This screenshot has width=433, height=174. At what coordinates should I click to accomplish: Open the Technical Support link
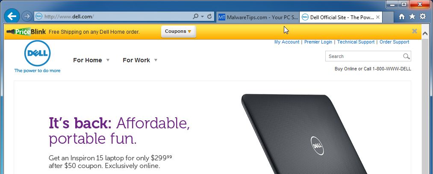(356, 42)
